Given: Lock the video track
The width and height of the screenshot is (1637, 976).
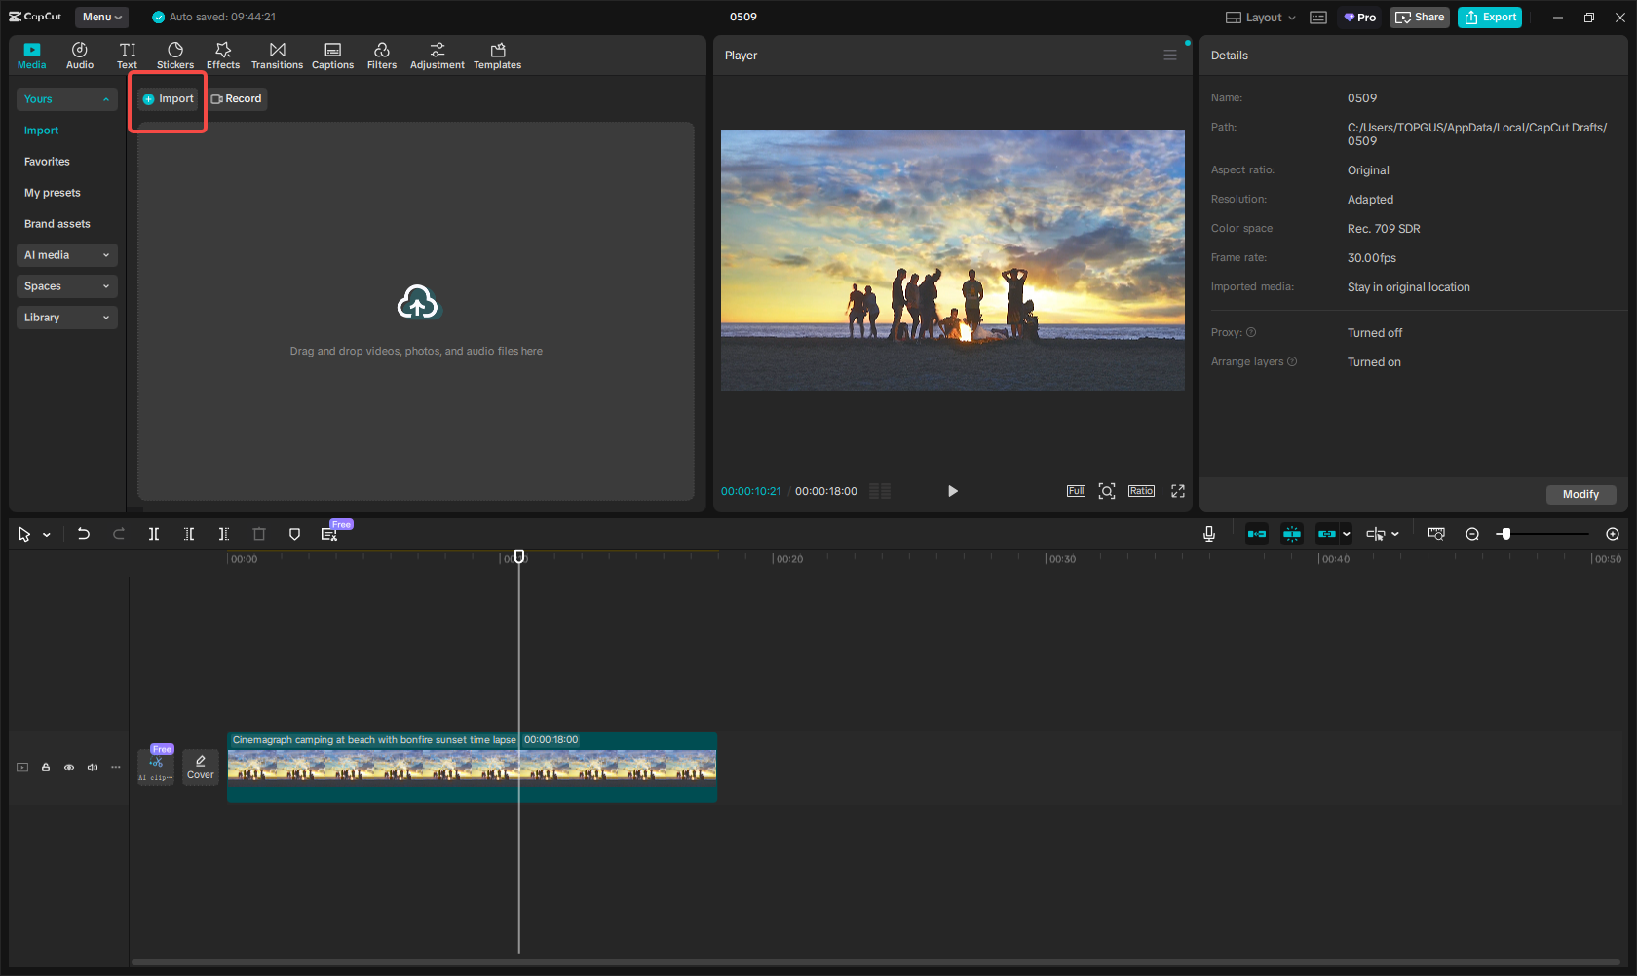Looking at the screenshot, I should (45, 768).
